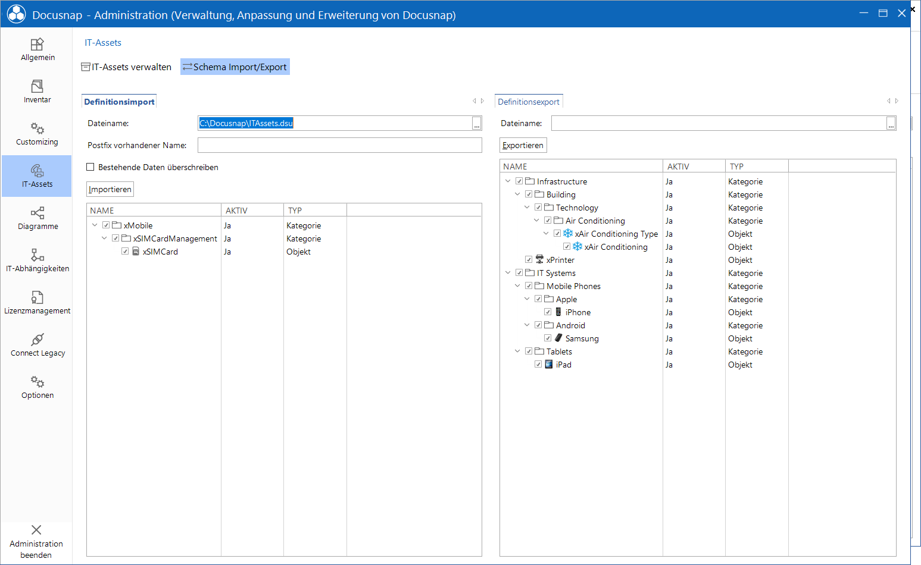921x565 pixels.
Task: Collapse the Tablets tree node
Action: [517, 351]
